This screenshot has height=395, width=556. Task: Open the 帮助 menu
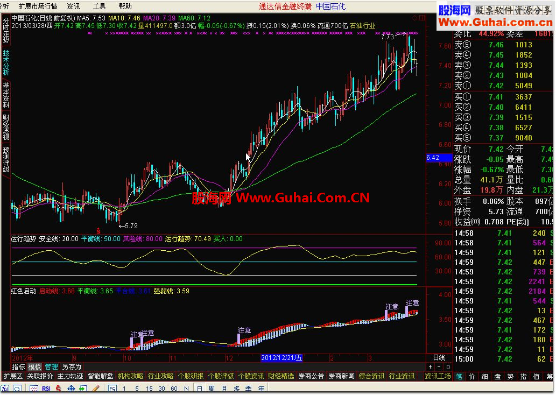pyautogui.click(x=125, y=6)
